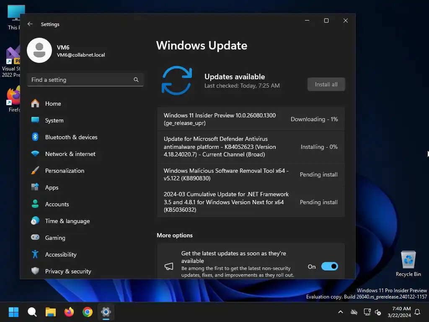Click the Downloading - 1% status

coord(314,119)
